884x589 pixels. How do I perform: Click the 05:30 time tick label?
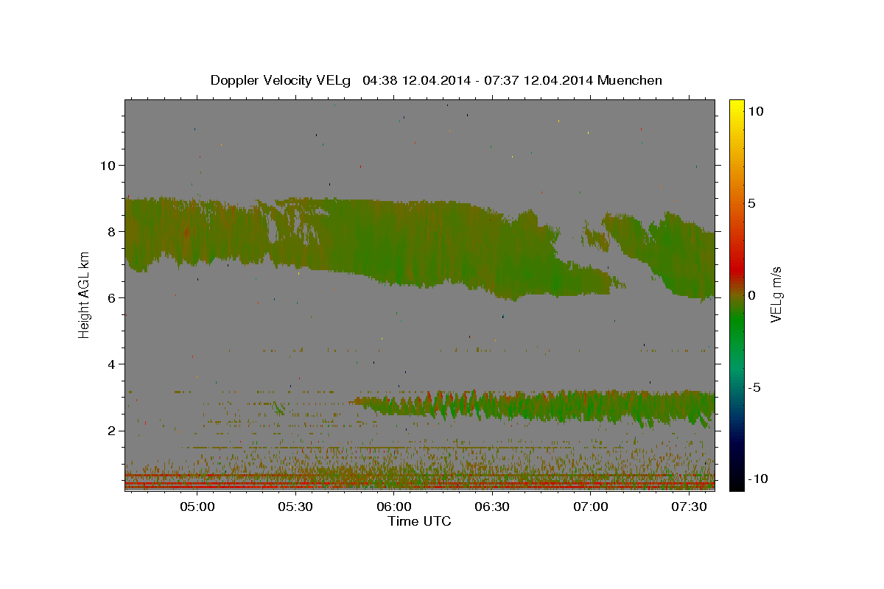tap(296, 507)
